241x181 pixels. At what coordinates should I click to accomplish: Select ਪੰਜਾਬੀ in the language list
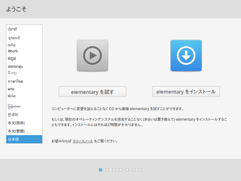pyautogui.click(x=24, y=29)
